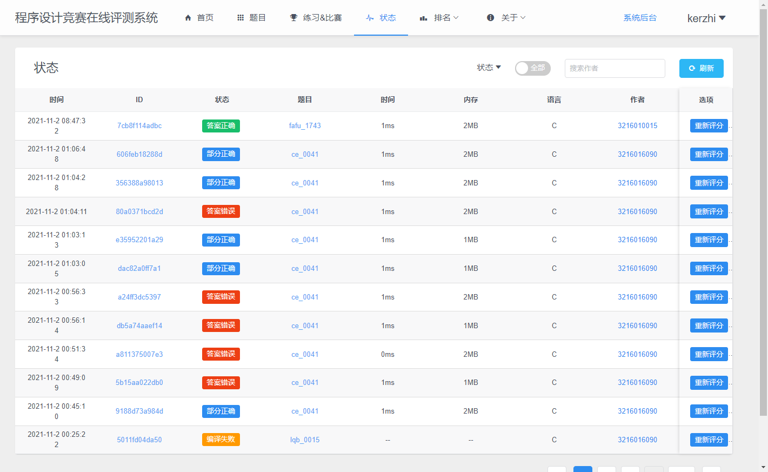Click the grid icon beside 题目
The height and width of the screenshot is (472, 768).
(241, 18)
